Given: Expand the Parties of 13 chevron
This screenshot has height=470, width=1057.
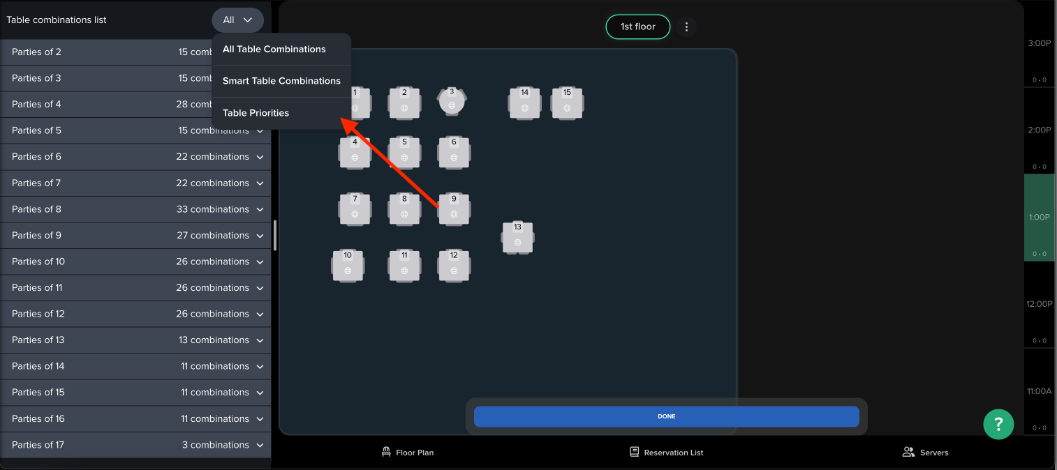Looking at the screenshot, I should [260, 341].
